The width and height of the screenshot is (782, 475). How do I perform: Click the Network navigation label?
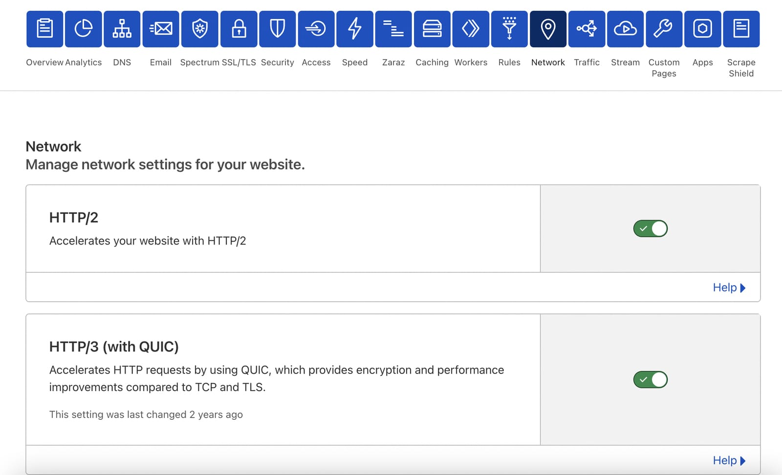[x=548, y=62]
